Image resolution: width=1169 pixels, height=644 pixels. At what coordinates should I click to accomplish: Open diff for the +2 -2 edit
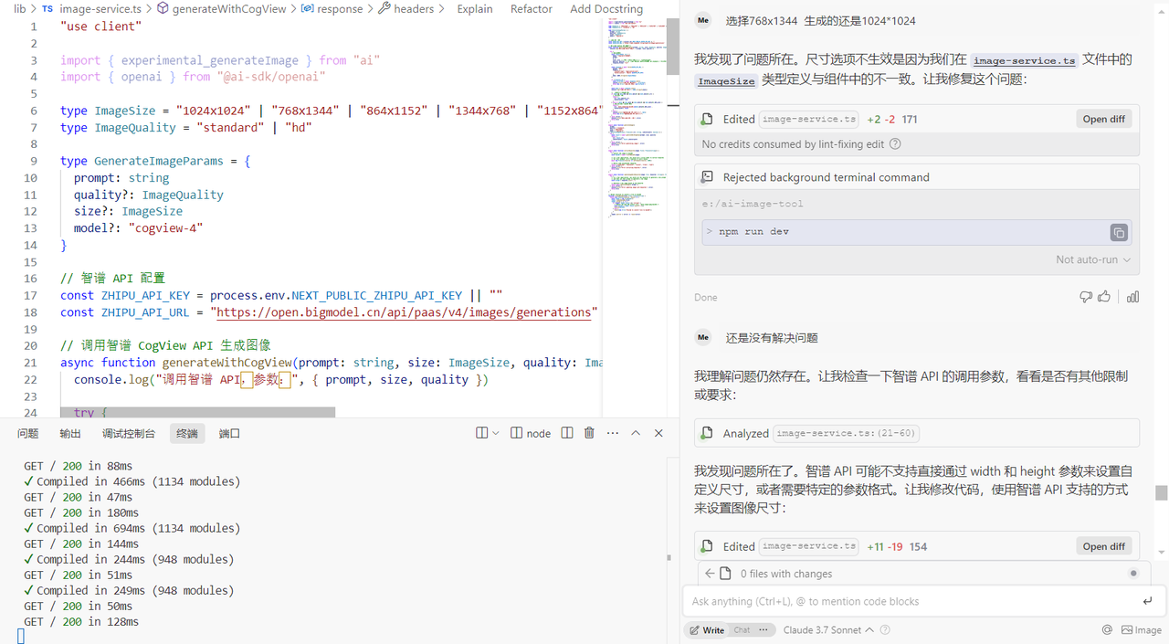pyautogui.click(x=1104, y=119)
